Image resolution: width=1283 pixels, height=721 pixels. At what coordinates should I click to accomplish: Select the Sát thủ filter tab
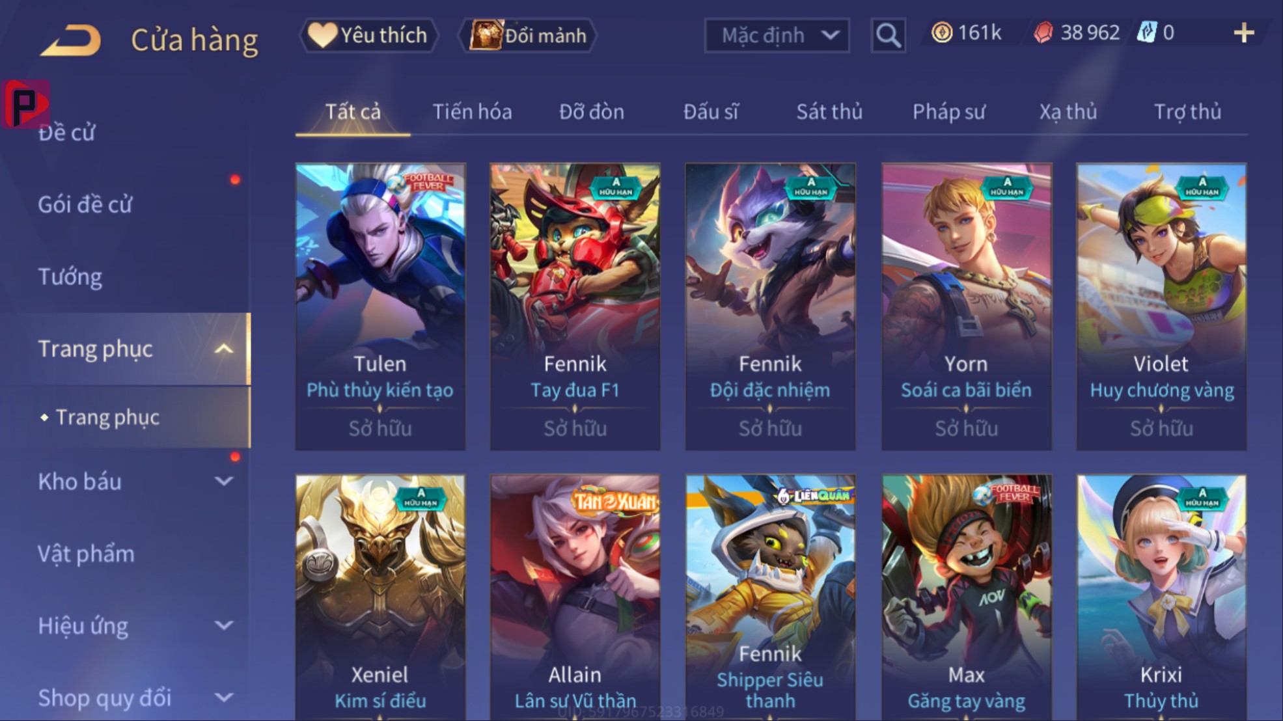[x=829, y=112]
